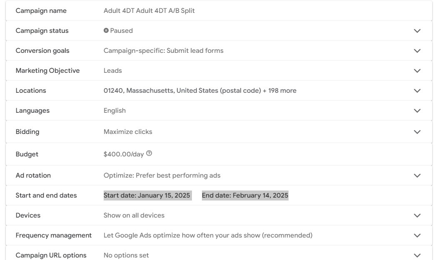Expand the Conversion goals section
The width and height of the screenshot is (448, 260).
click(417, 51)
